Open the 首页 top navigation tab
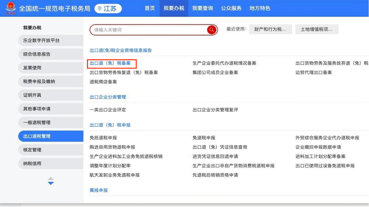This screenshot has height=207, width=369. 150,8
